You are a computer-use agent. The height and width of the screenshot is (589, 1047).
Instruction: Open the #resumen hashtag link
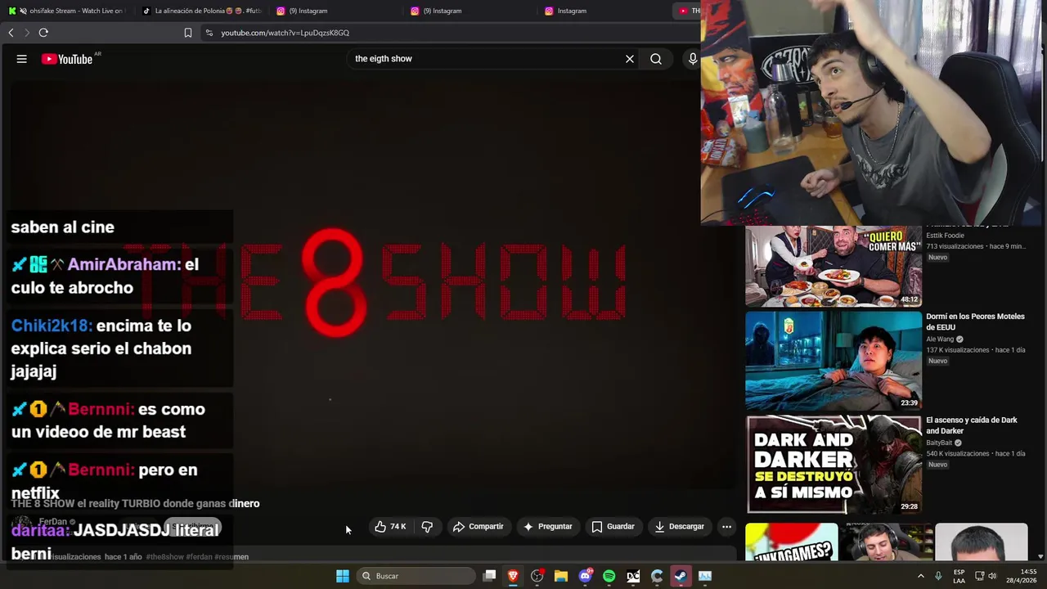231,557
